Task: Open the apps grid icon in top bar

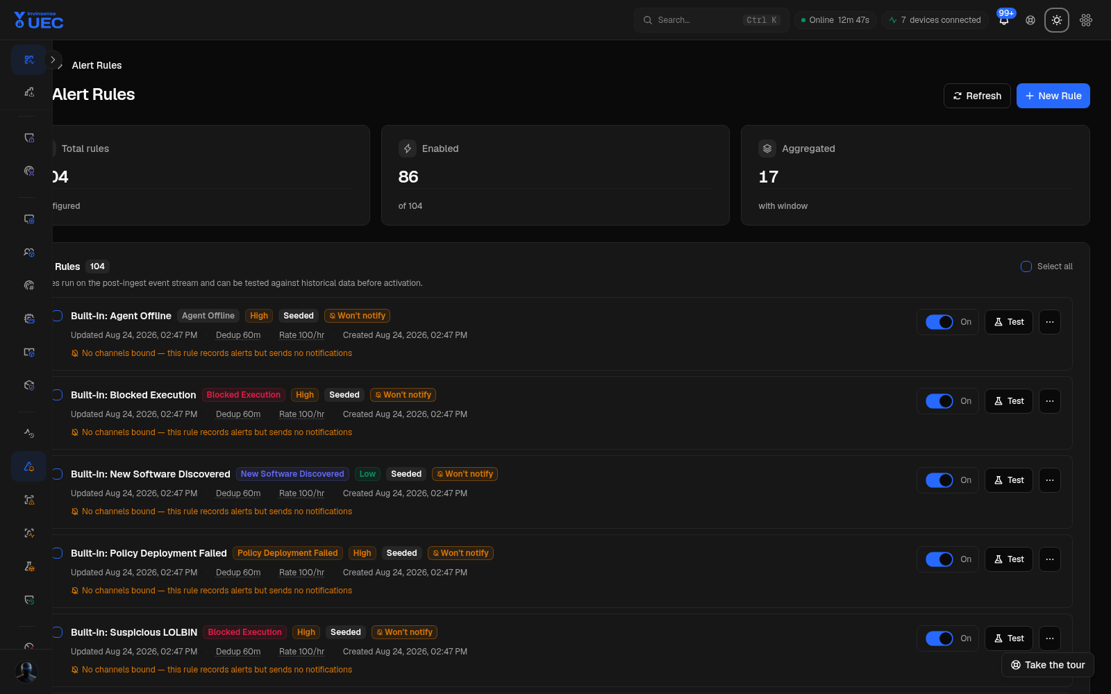Action: tap(1086, 20)
